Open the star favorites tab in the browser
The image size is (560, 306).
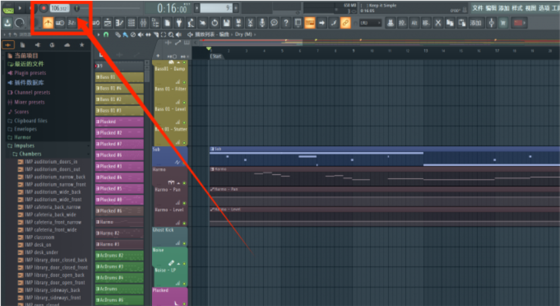[82, 45]
